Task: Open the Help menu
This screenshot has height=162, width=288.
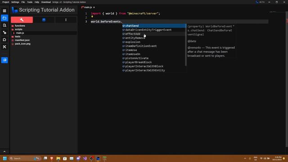Action: click(x=37, y=2)
